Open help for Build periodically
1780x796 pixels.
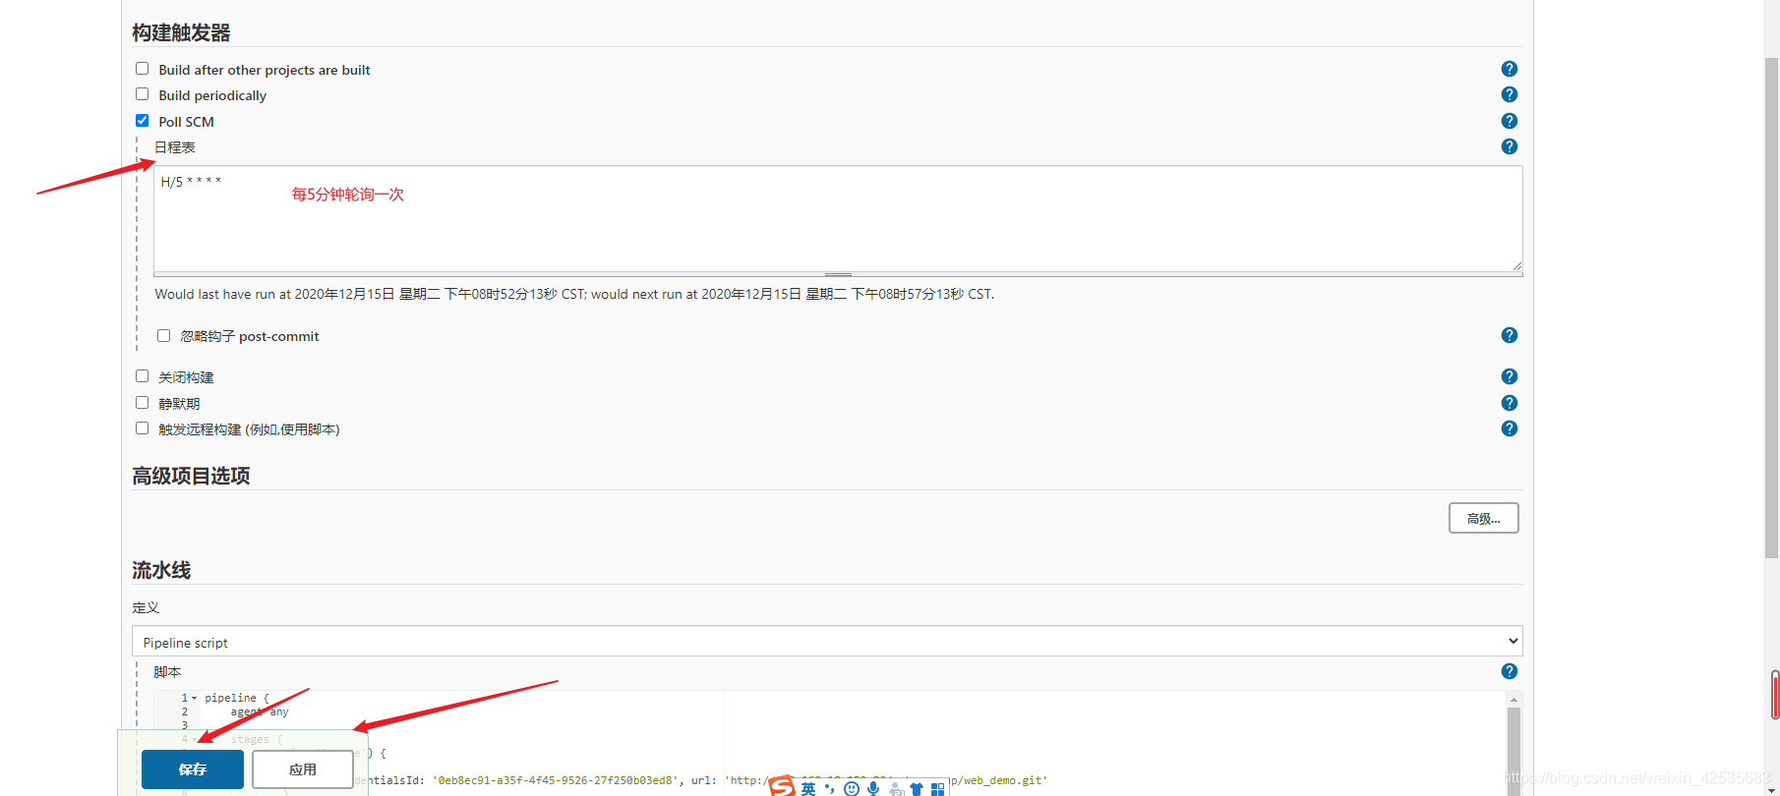coord(1510,94)
